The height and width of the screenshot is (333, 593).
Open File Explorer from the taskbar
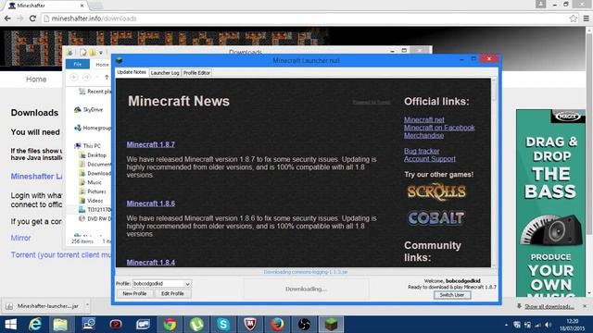tap(60, 325)
